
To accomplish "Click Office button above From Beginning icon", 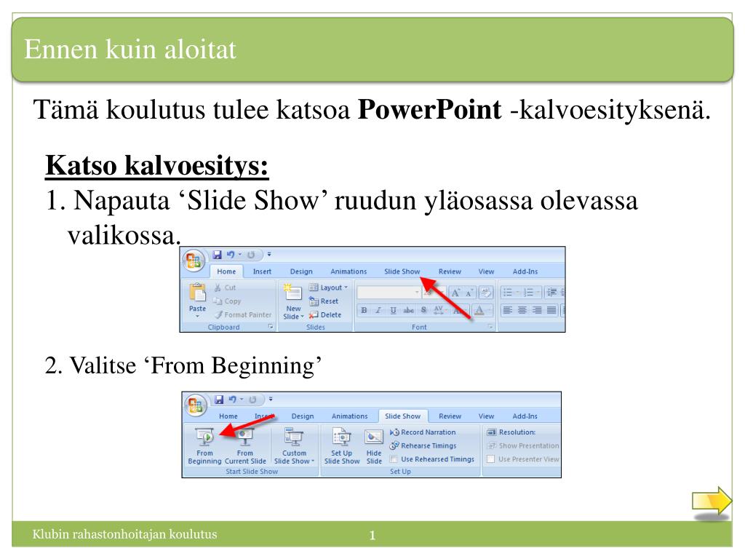I will (x=196, y=405).
